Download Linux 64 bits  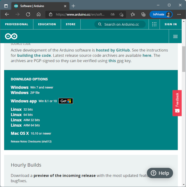pyautogui.click(x=22, y=115)
